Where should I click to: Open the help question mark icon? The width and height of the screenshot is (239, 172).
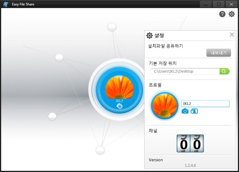[222, 14]
